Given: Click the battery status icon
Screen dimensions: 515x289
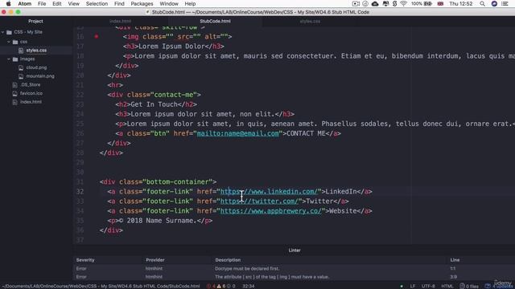Looking at the screenshot, I should 428,3.
